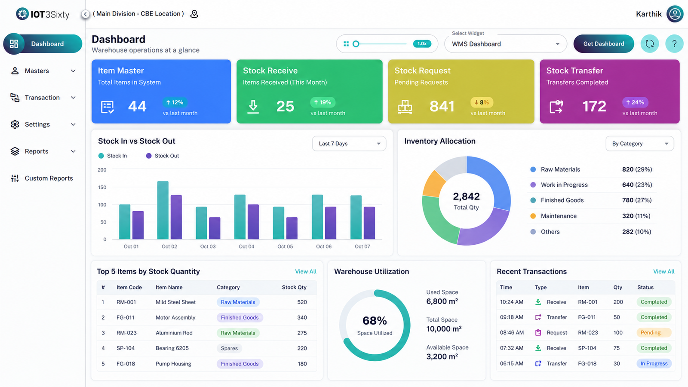Viewport: 688px width, 387px height.
Task: Click the Receive icon in the 10:24 AM row
Action: 538,302
